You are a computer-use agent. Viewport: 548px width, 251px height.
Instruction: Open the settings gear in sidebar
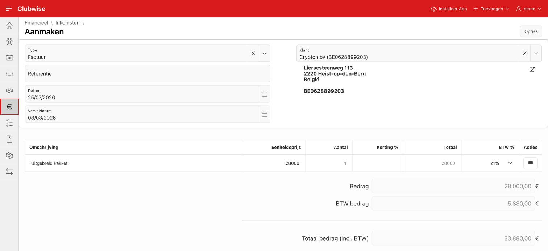coord(9,156)
